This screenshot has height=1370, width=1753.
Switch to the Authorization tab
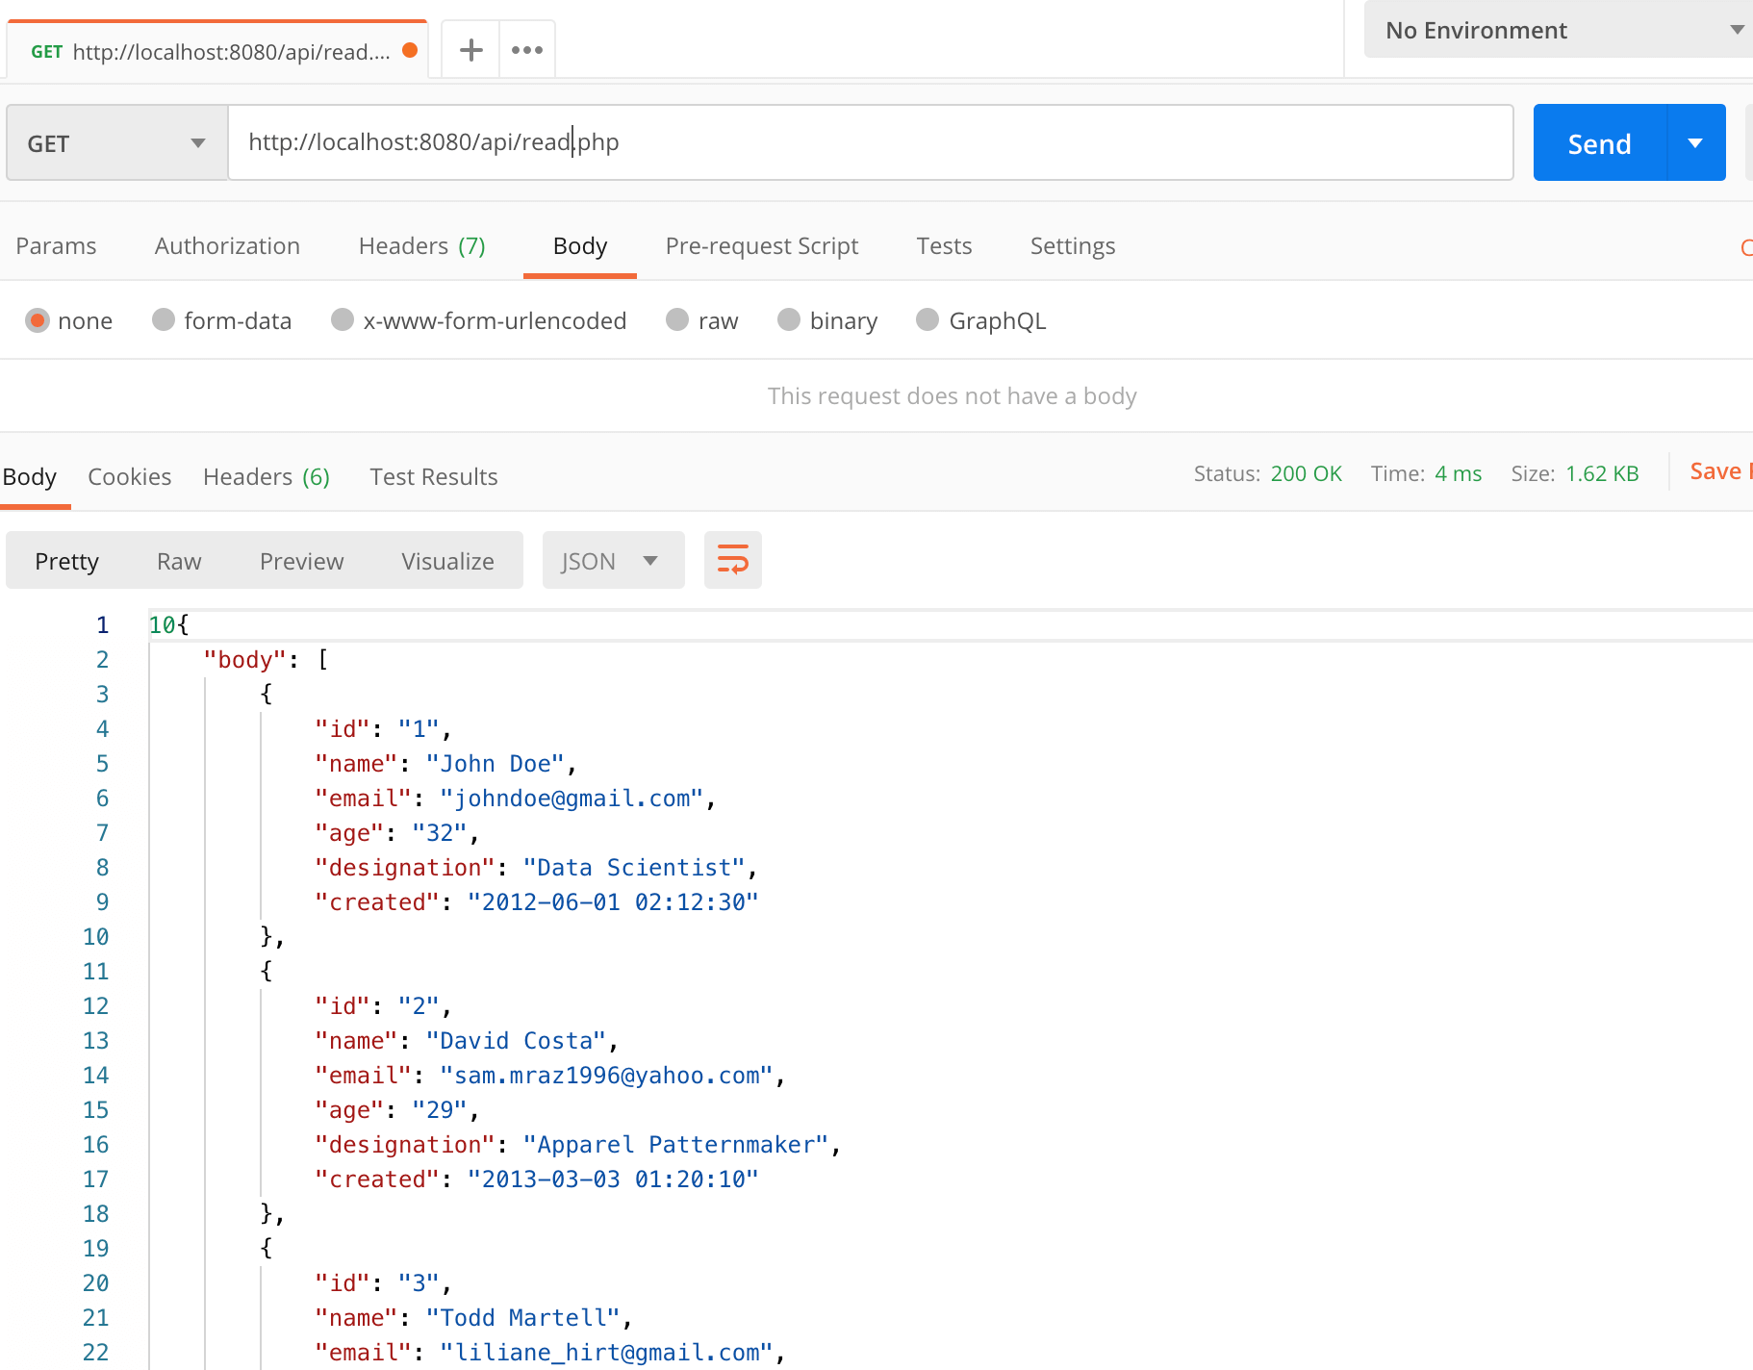227,246
